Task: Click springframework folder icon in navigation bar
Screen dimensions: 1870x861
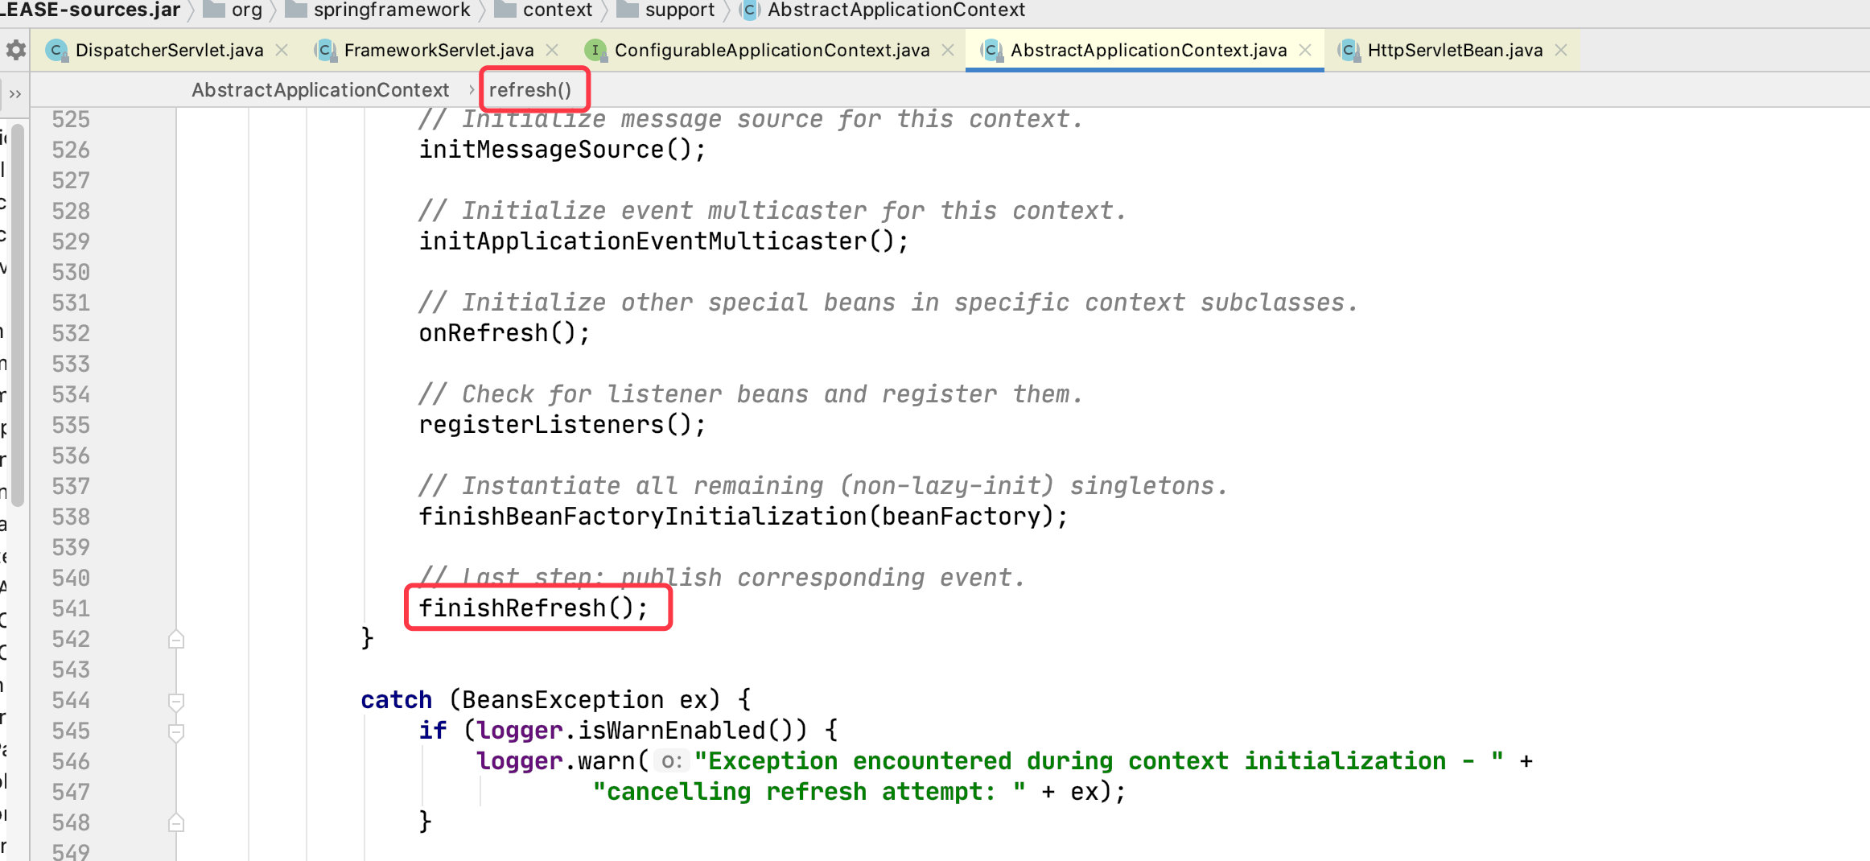Action: tap(295, 9)
